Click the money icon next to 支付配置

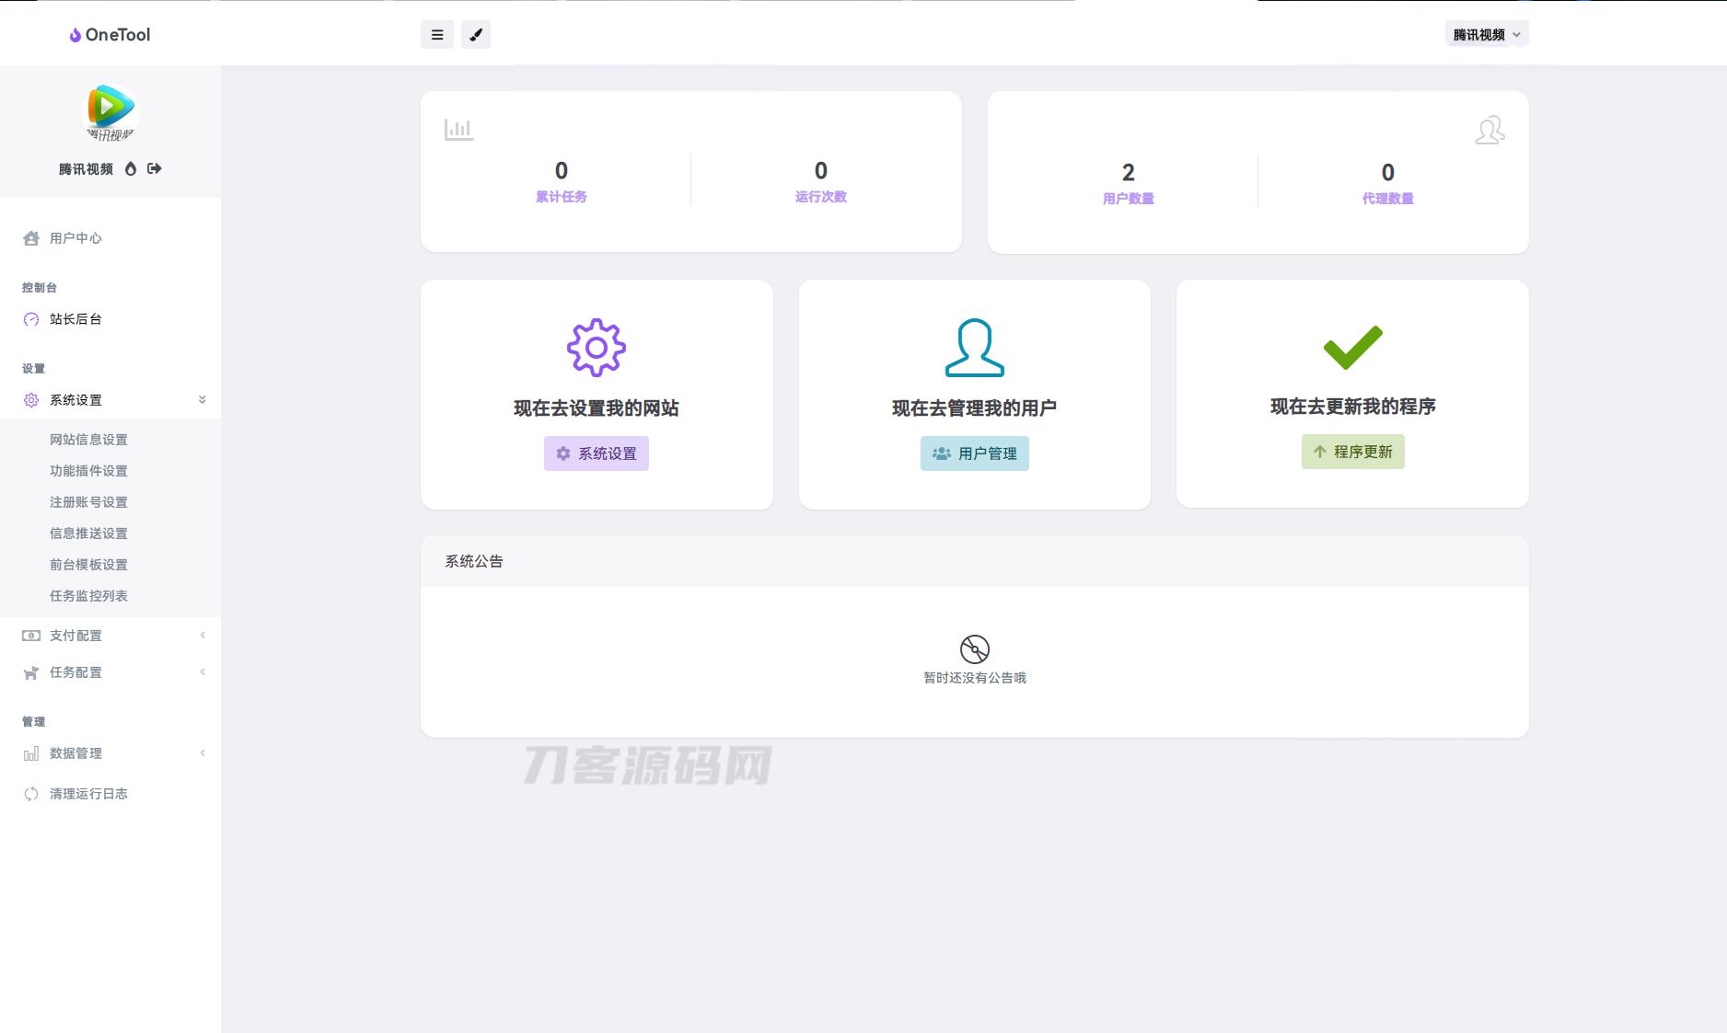[31, 636]
